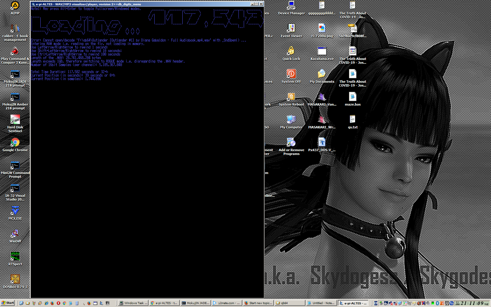
Task: Open Device Manager desktop icon
Action: tap(291, 8)
